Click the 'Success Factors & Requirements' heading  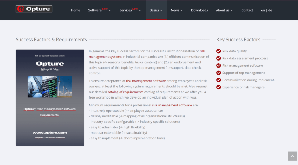pyautogui.click(x=51, y=40)
